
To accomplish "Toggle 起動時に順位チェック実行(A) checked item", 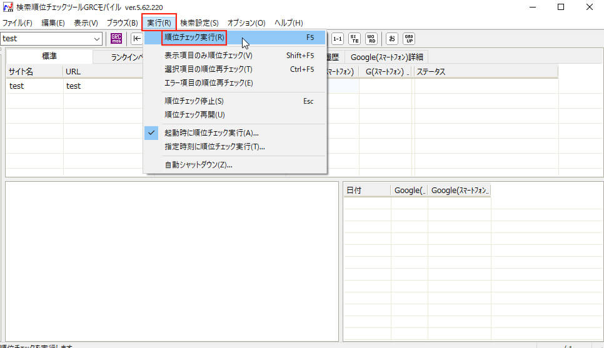I will 235,133.
